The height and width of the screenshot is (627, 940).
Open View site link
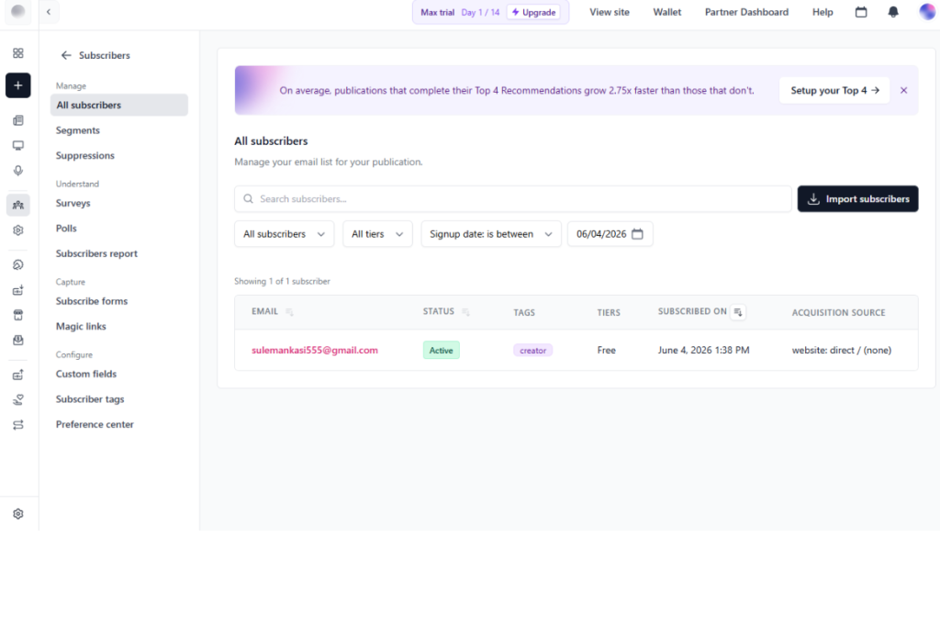(x=610, y=12)
